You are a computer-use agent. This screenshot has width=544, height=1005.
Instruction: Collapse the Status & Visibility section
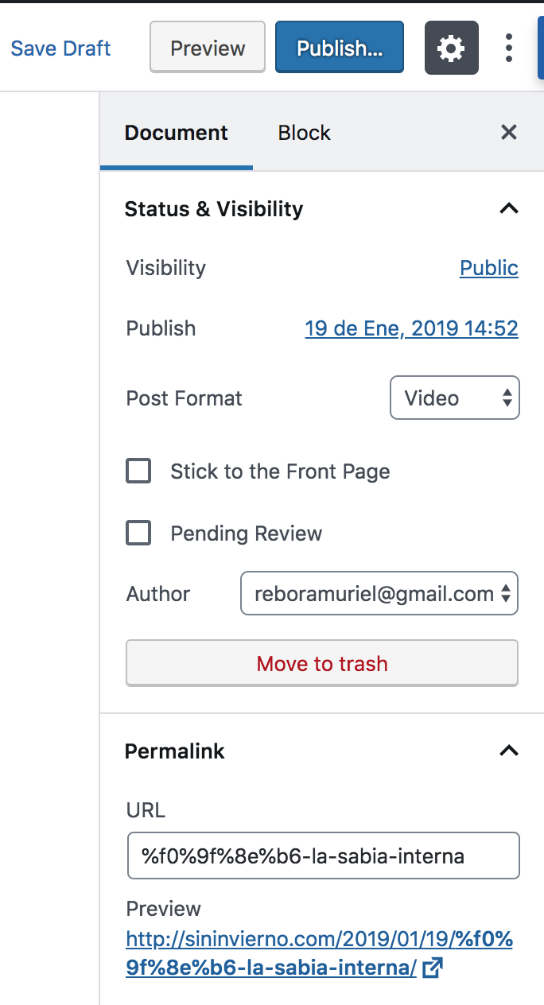[x=508, y=209]
